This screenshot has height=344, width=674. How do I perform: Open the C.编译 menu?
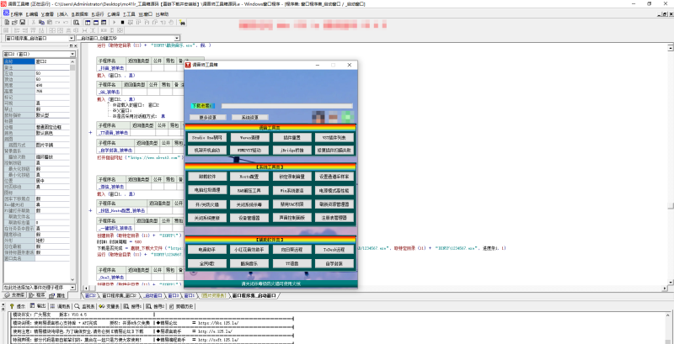click(114, 13)
